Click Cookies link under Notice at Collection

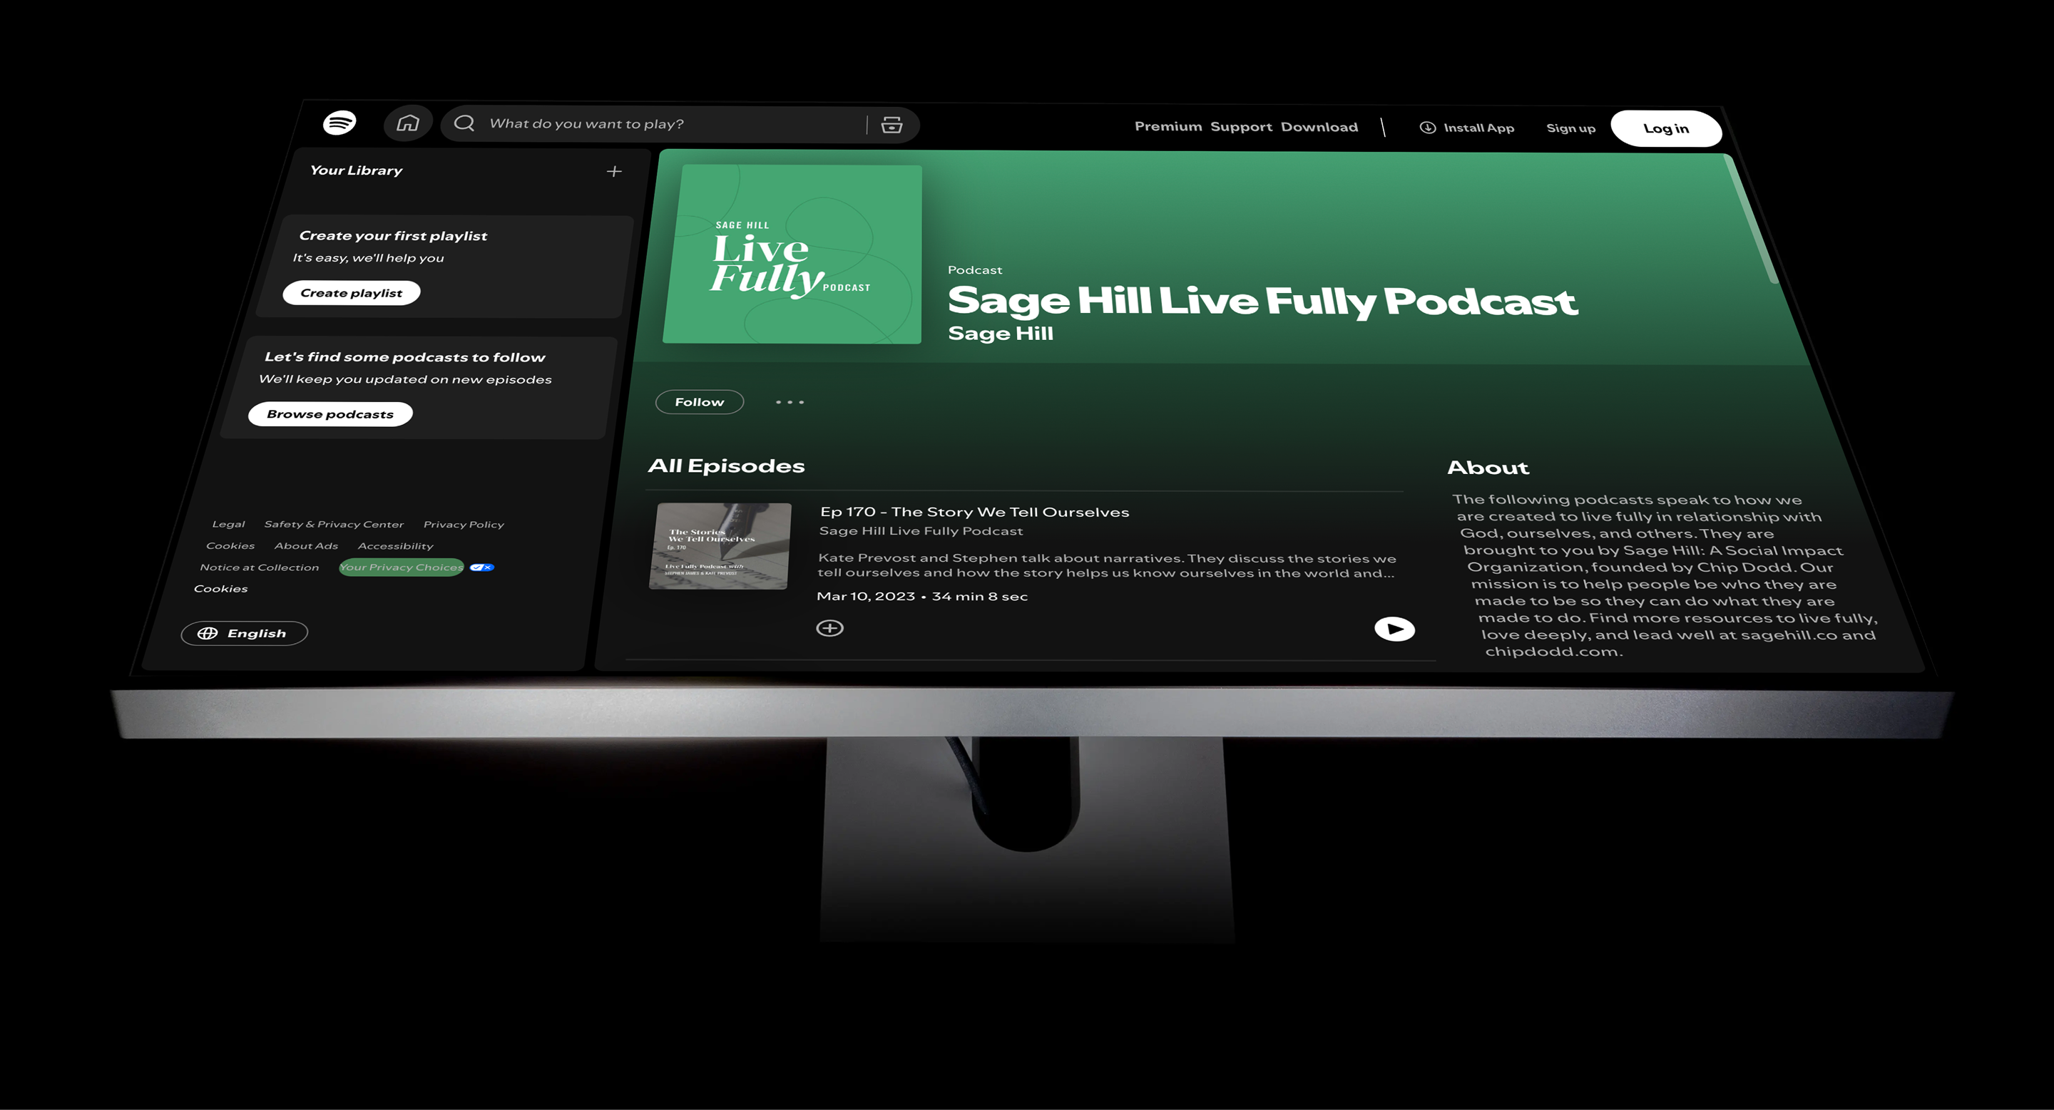pyautogui.click(x=221, y=589)
